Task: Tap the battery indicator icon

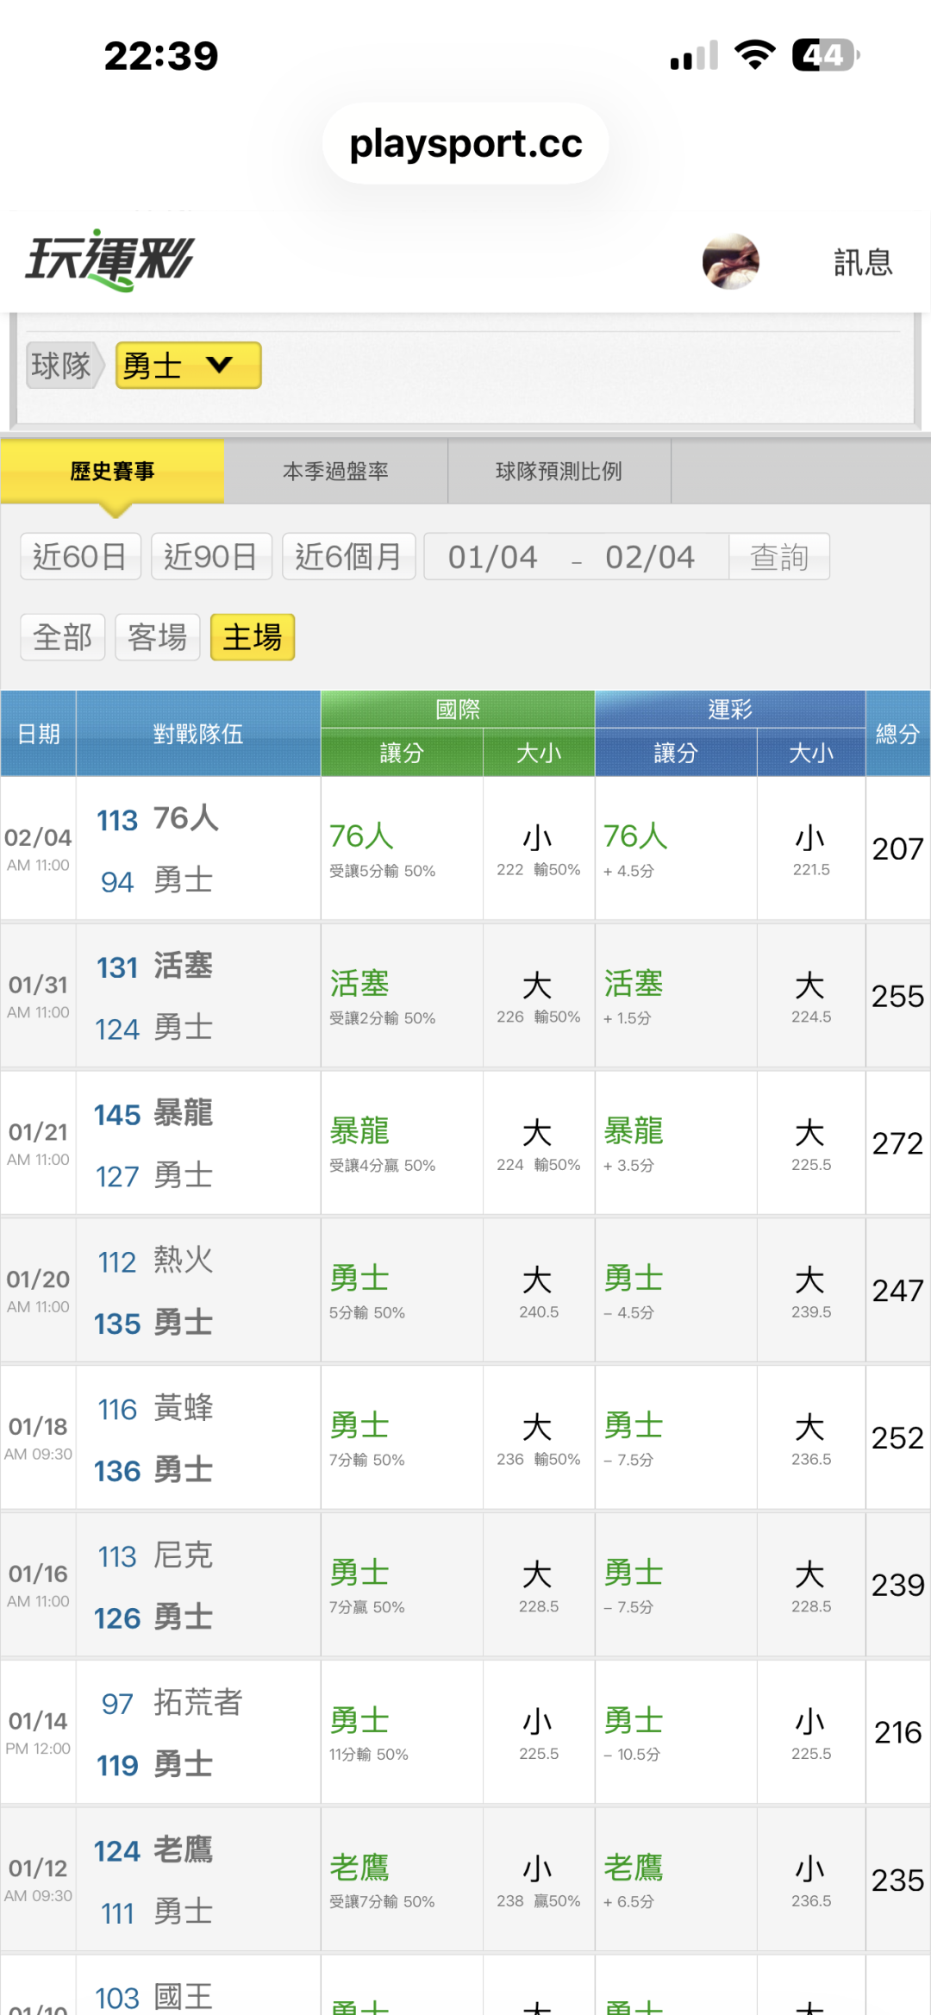Action: (825, 55)
